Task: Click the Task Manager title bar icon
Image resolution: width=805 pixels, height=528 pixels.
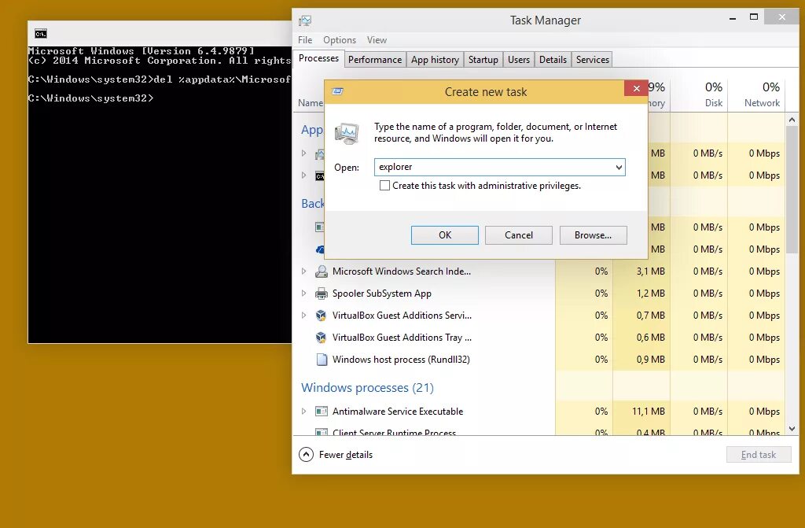Action: point(305,20)
